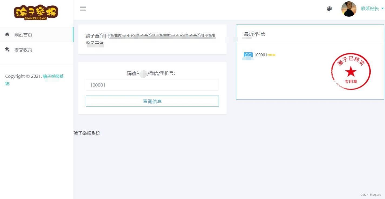
Task: Click the CSDN @ergefd watermark text
Action: 371,194
